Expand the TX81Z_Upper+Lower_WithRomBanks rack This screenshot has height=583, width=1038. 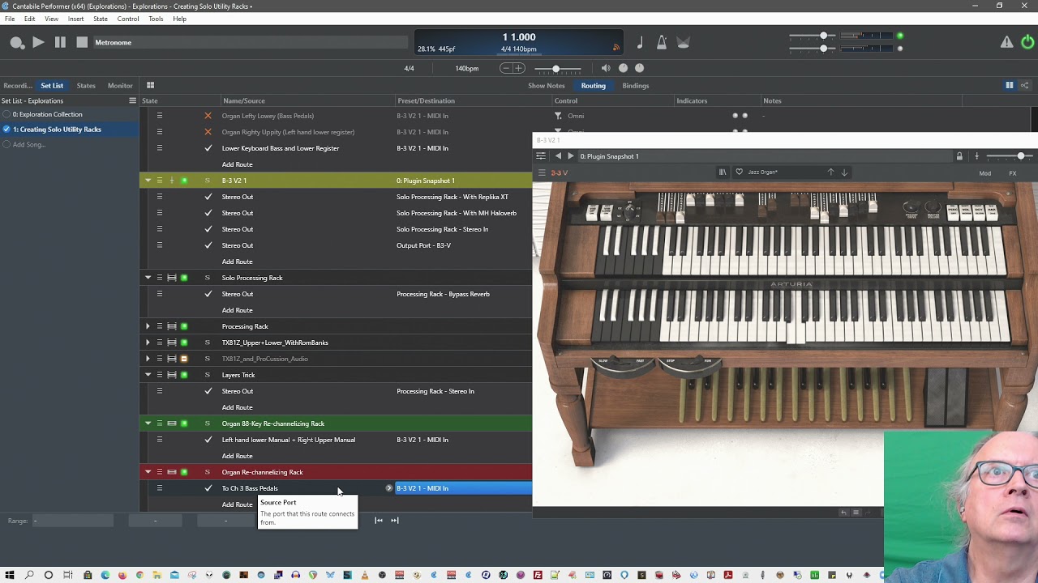point(148,343)
